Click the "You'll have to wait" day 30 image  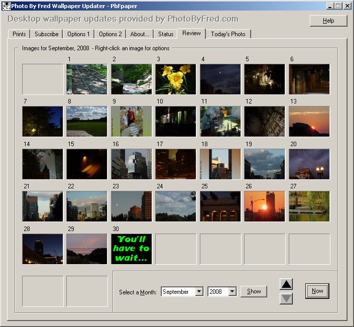coord(131,249)
